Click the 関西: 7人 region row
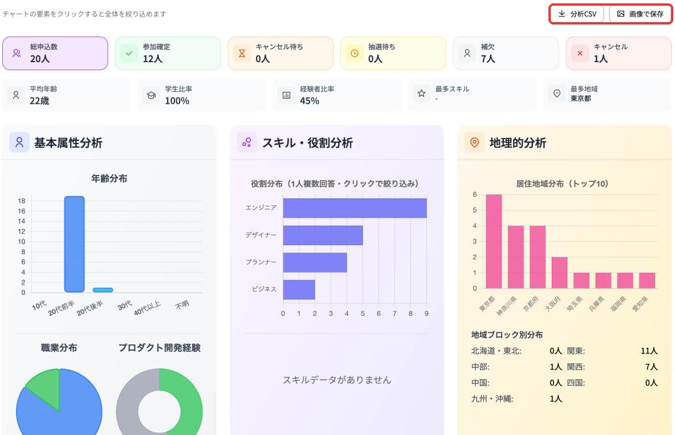675x435 pixels. 612,367
